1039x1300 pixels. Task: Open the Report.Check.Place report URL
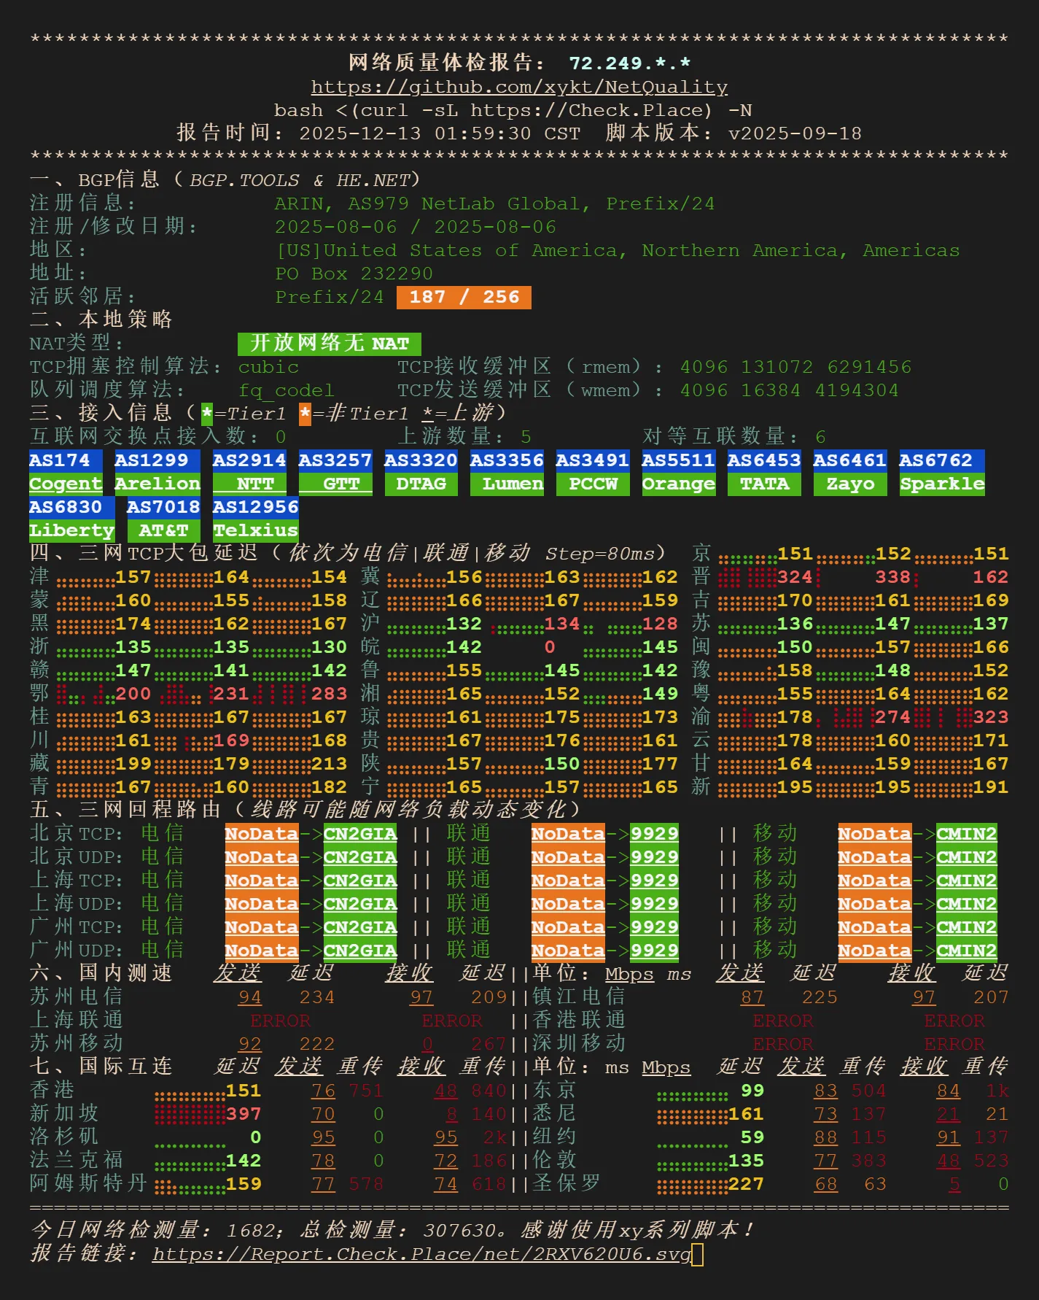click(421, 1254)
